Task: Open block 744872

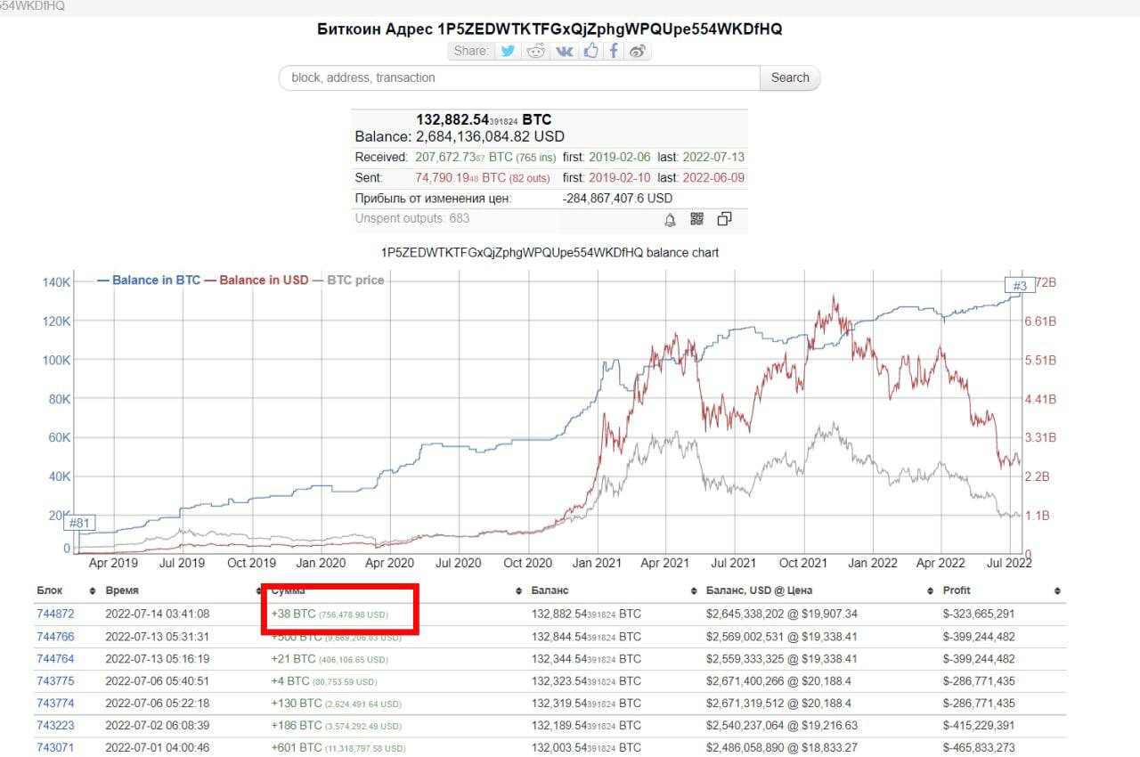Action: pos(55,614)
